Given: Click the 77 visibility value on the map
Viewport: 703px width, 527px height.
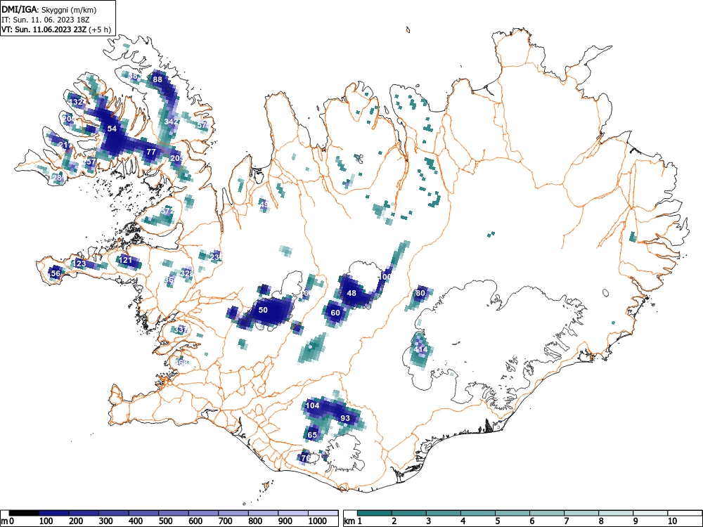Looking at the screenshot, I should tap(151, 152).
